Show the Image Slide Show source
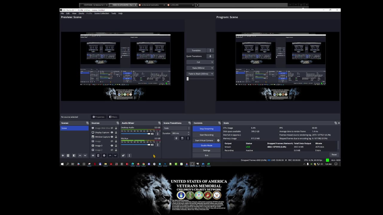Screen dimensions: 383x215 click(112, 128)
